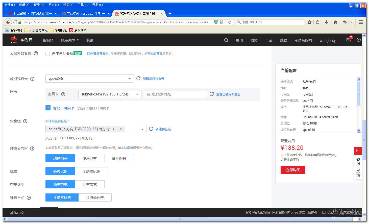Go to browser home page icon

coord(336,22)
